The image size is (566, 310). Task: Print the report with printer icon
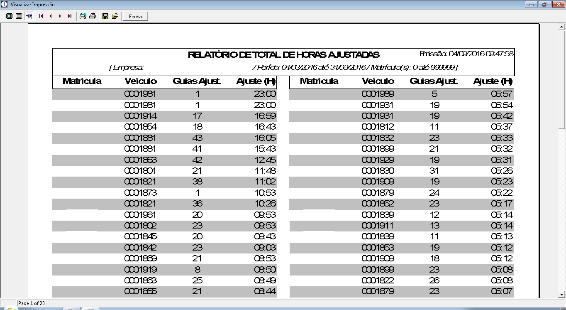93,16
